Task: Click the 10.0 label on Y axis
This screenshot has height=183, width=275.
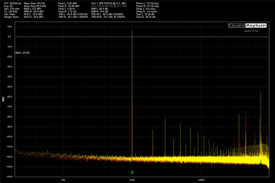Action: click(x=9, y=27)
